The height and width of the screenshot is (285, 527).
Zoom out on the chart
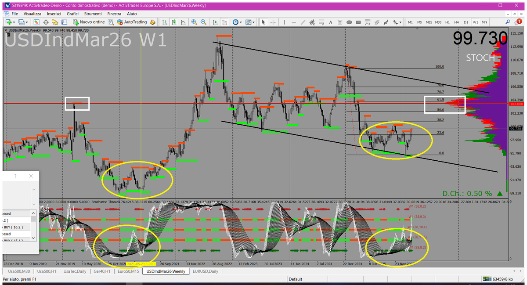point(203,22)
